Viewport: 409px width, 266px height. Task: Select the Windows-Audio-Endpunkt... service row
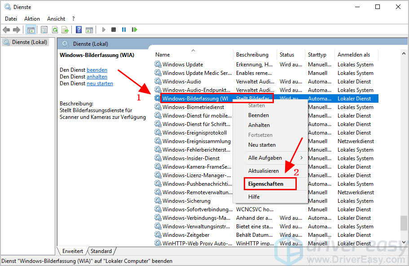click(266, 90)
